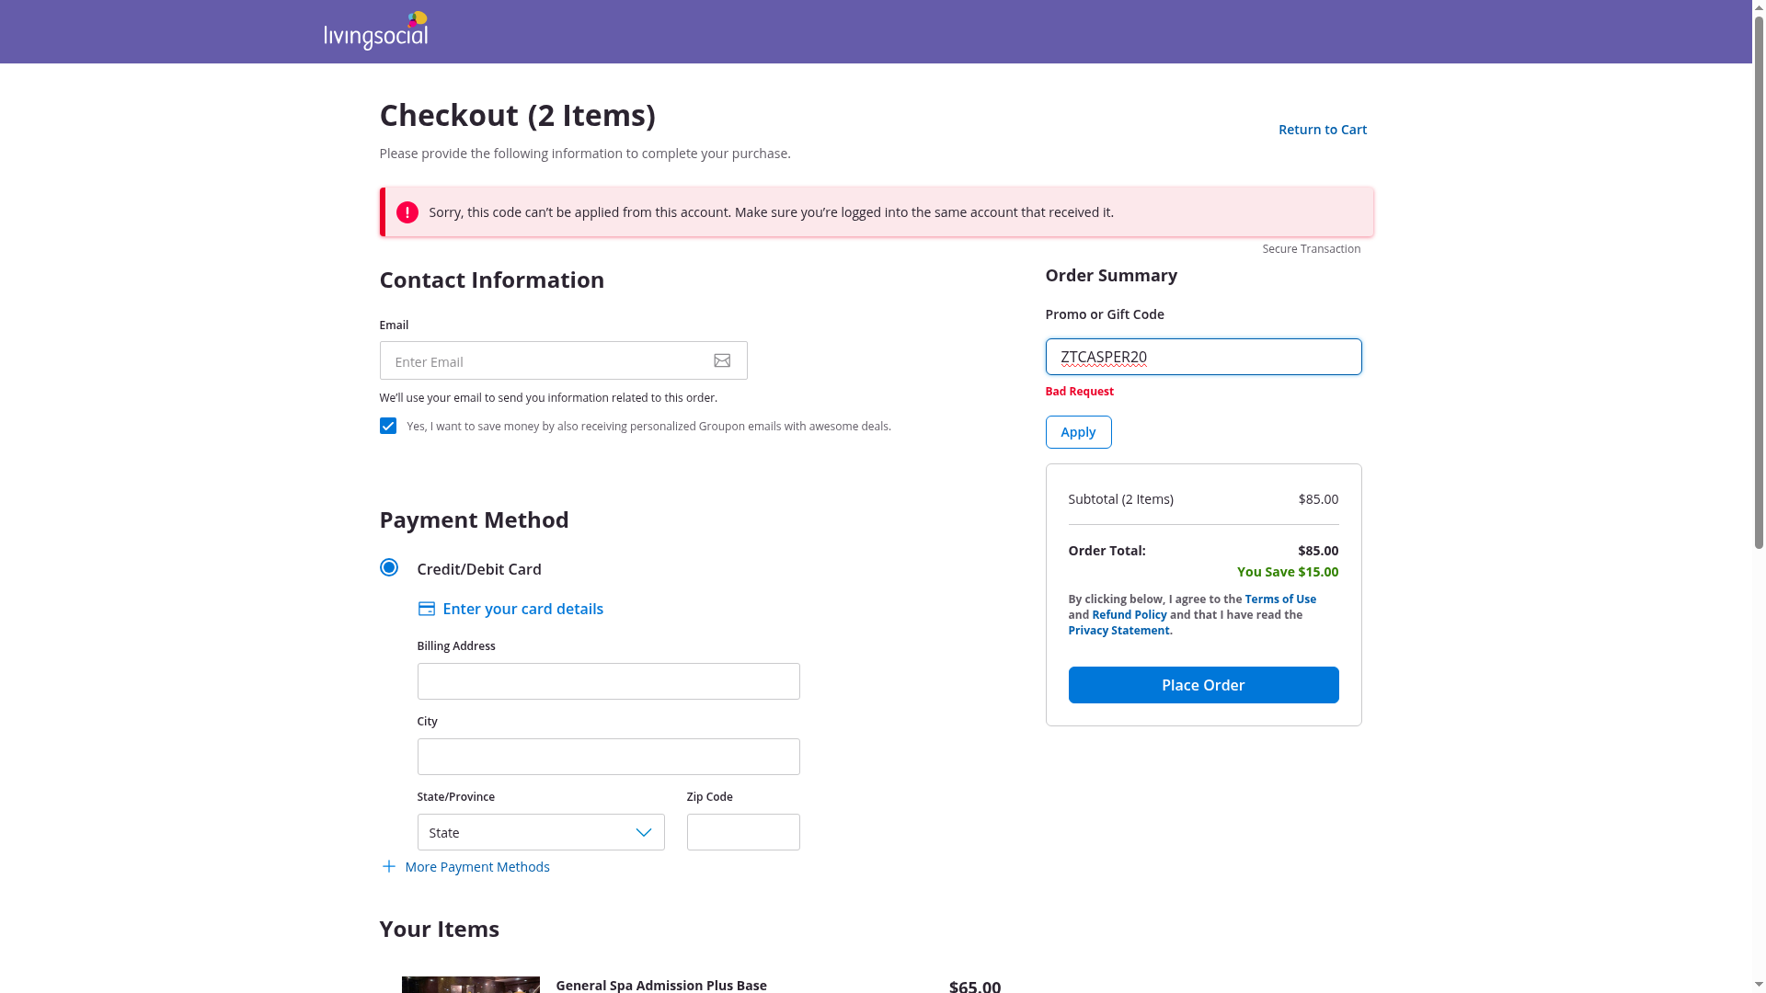This screenshot has width=1766, height=993.
Task: Click the spa deal thumbnail image
Action: tap(471, 985)
